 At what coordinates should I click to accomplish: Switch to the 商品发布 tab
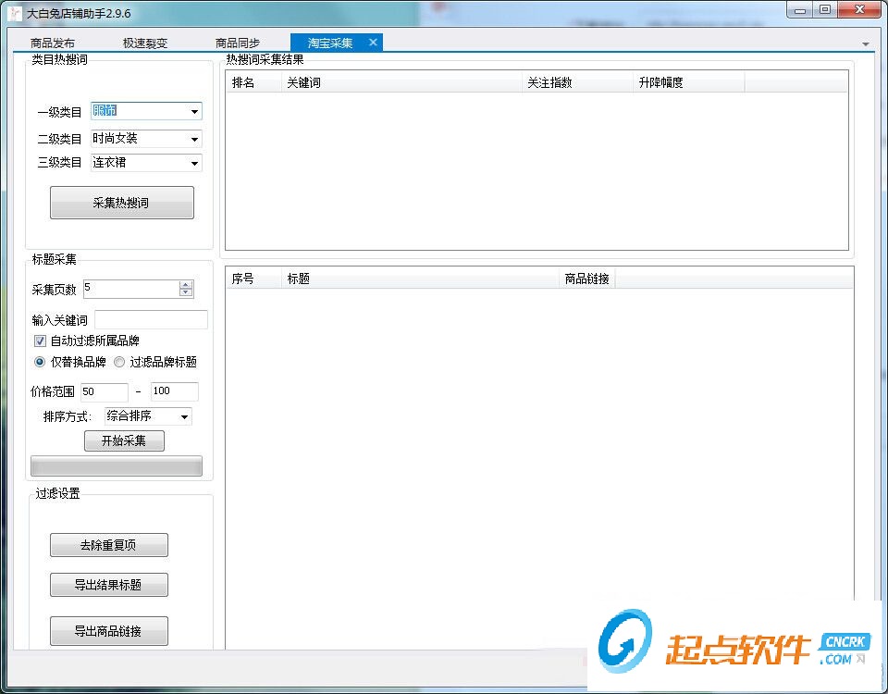(x=53, y=43)
